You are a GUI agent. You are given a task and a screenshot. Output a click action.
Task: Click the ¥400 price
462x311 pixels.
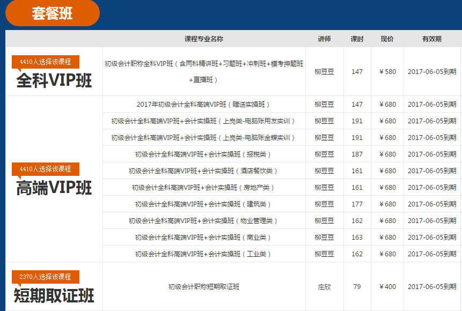[387, 286]
